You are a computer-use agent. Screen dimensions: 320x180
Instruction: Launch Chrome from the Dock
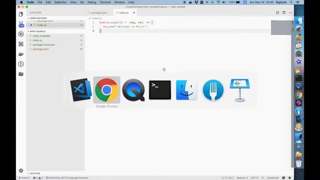point(299,94)
